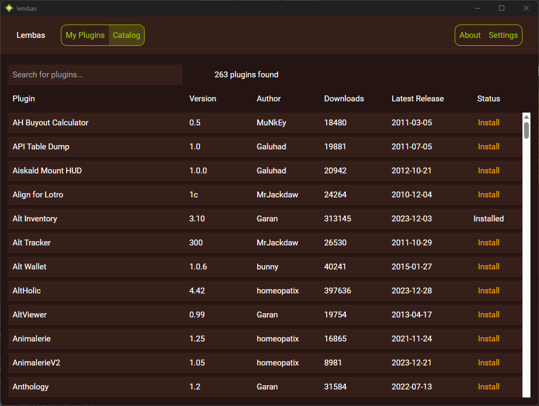
Task: Select the AltViewer plugin name
Action: point(29,315)
